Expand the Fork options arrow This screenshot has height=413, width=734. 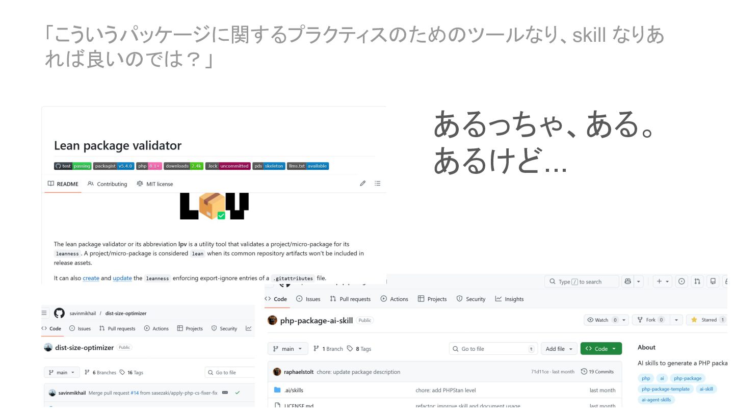point(676,320)
